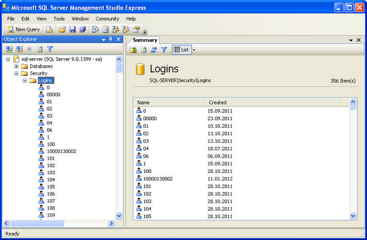Click Object Explorer horizontal scrollbar right arrow
367x240 pixels.
tap(111, 223)
